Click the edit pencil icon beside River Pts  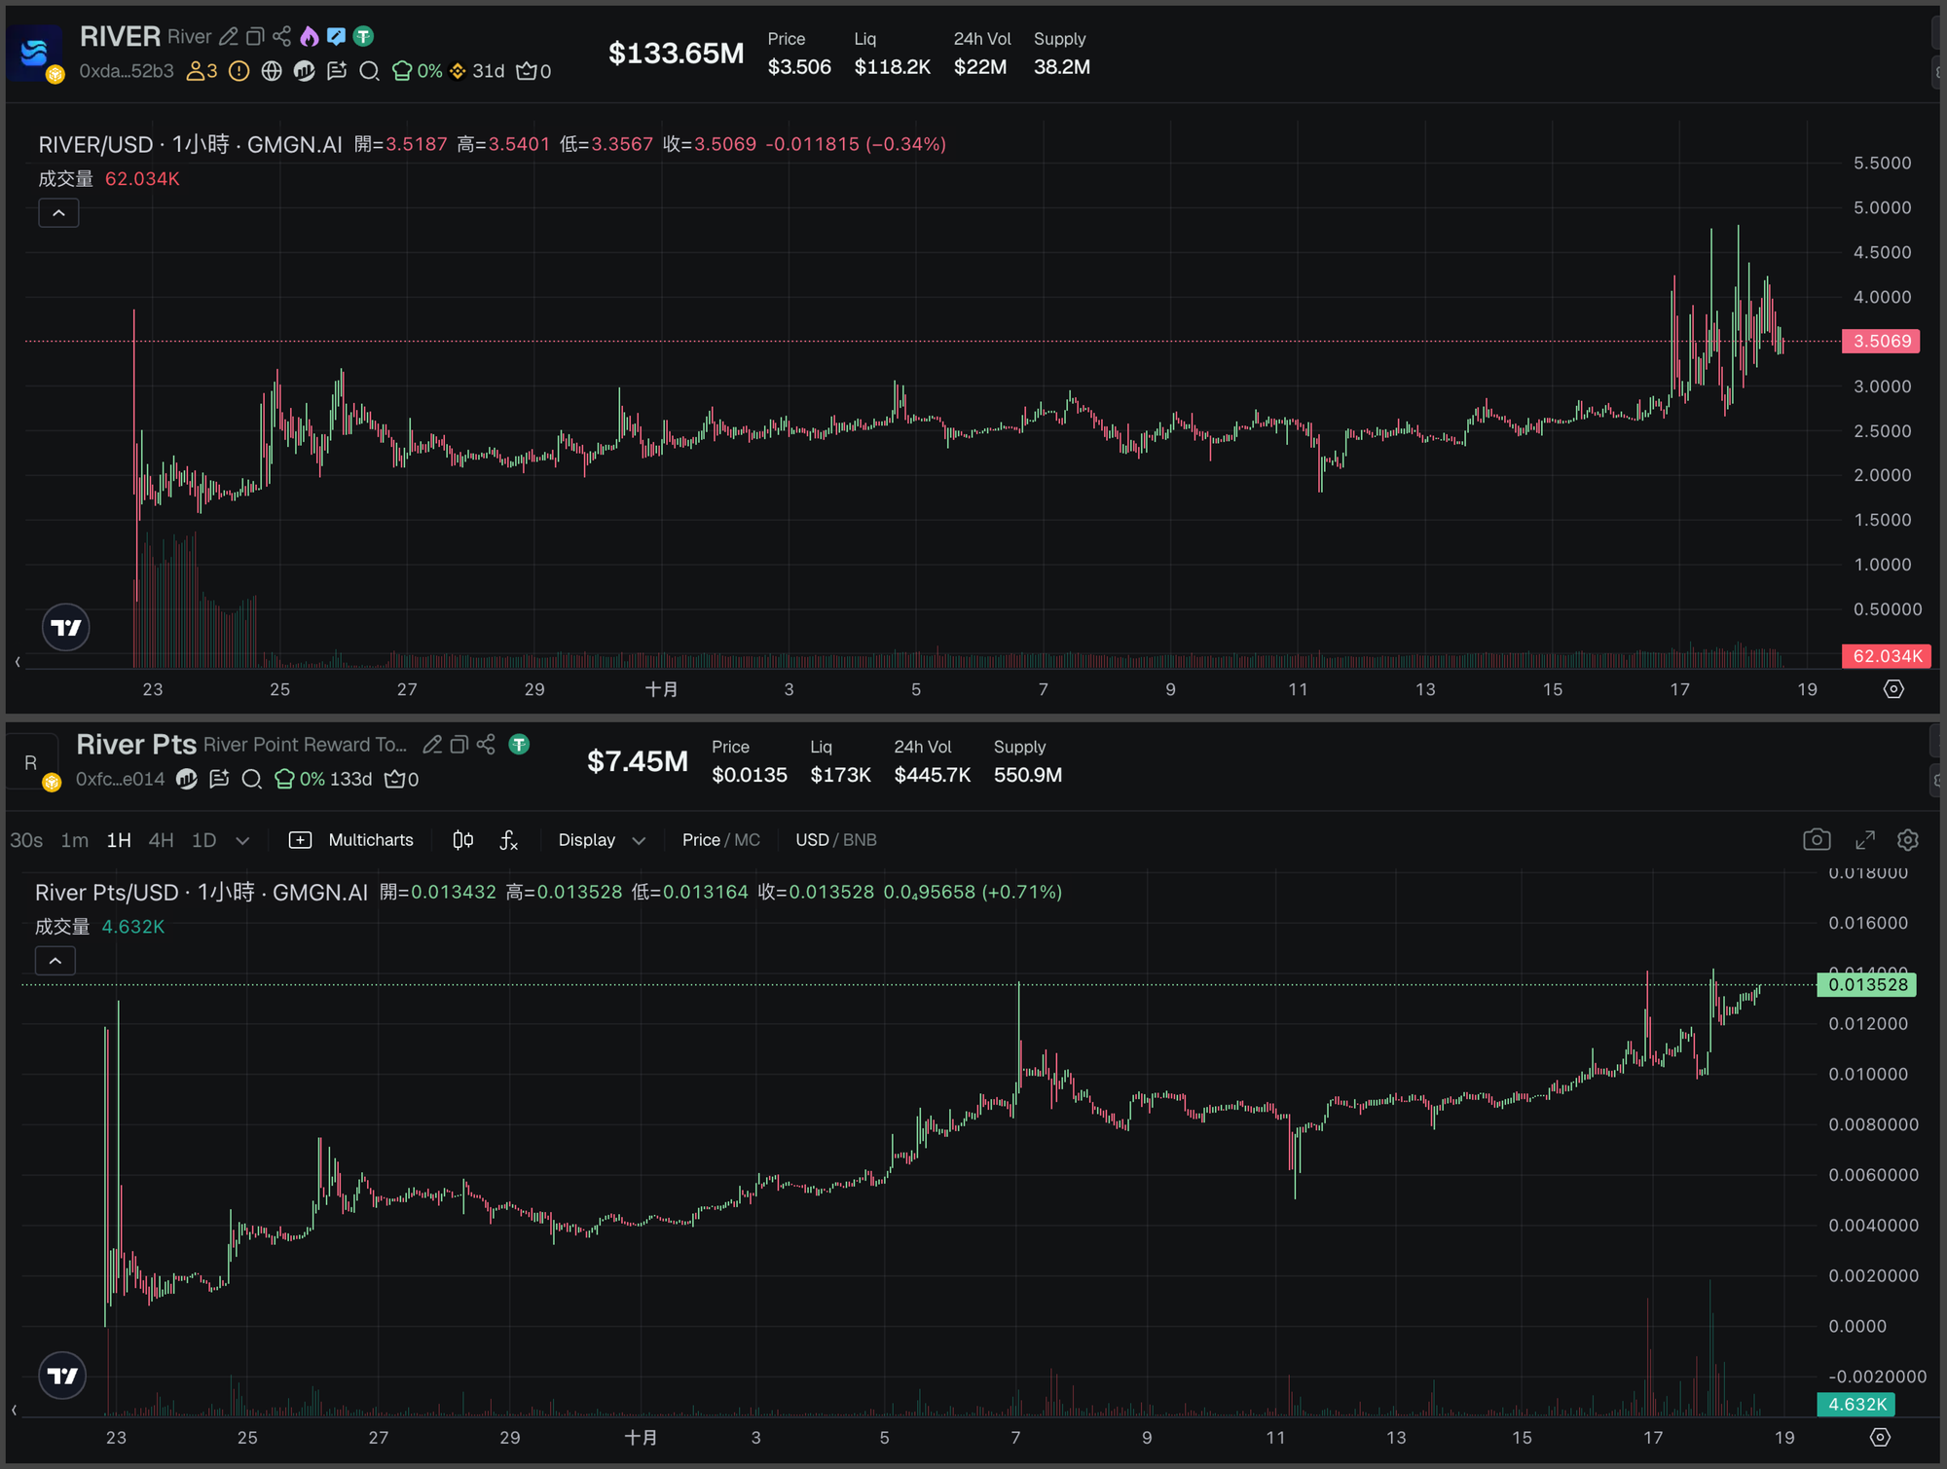[432, 745]
